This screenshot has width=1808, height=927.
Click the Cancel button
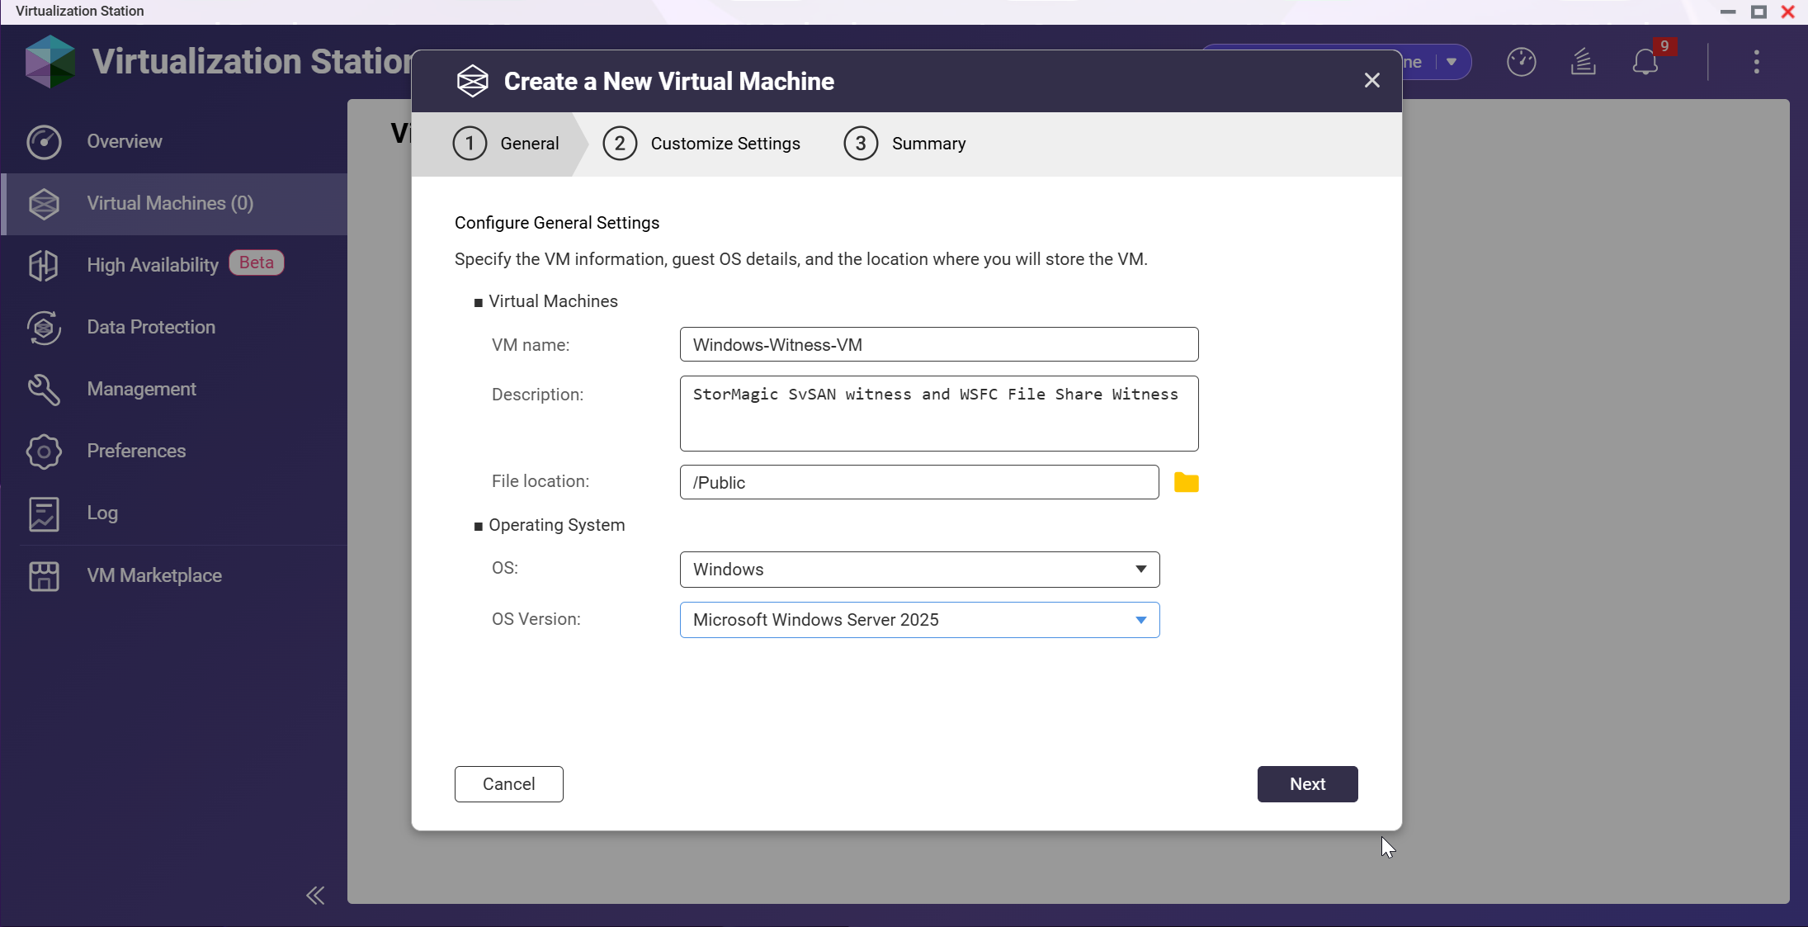pos(508,784)
